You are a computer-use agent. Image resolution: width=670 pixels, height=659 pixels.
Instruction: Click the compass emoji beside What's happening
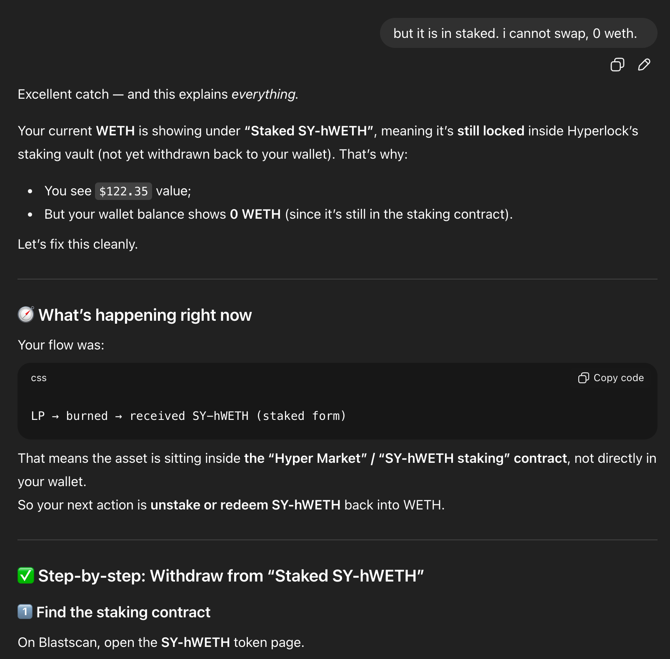[26, 315]
